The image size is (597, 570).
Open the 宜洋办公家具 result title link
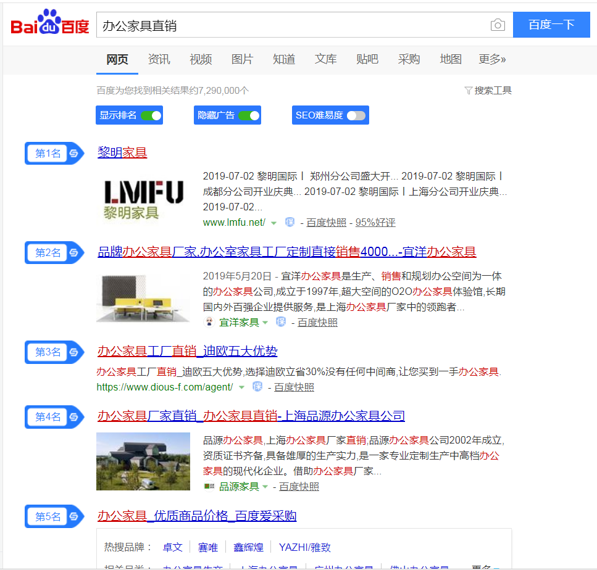(x=286, y=252)
